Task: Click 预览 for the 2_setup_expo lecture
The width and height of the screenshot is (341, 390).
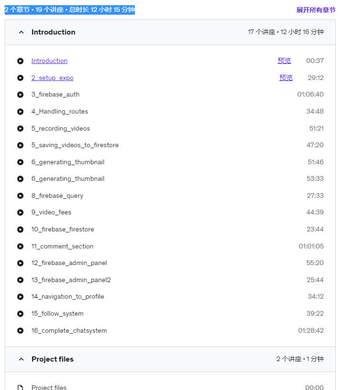Action: [x=286, y=78]
